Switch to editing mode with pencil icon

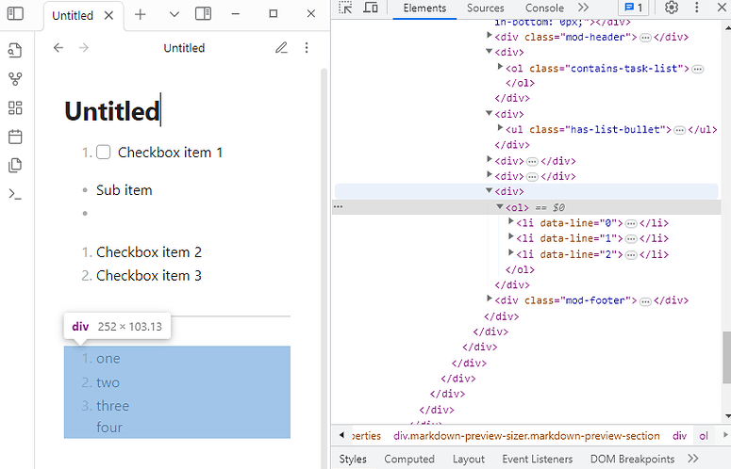(281, 47)
